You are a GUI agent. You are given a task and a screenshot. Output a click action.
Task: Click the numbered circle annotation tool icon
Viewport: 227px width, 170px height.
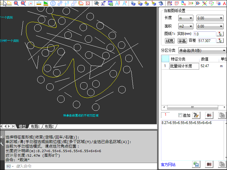click(x=53, y=3)
